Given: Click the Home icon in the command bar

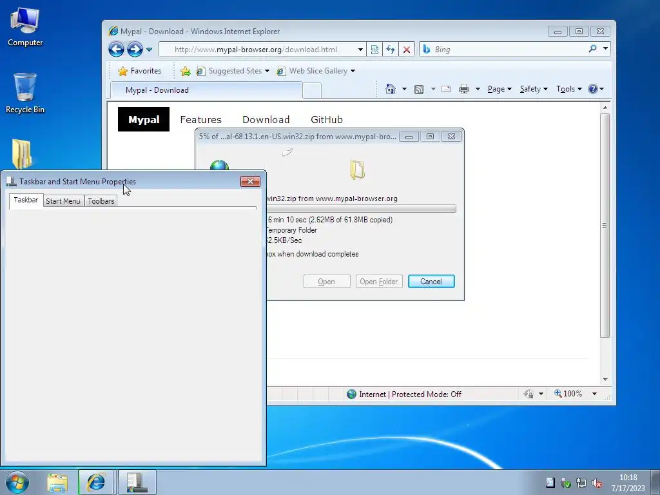Looking at the screenshot, I should [391, 89].
